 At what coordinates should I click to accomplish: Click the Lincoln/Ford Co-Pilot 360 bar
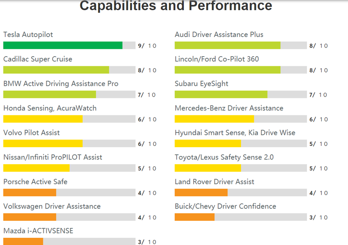241,70
